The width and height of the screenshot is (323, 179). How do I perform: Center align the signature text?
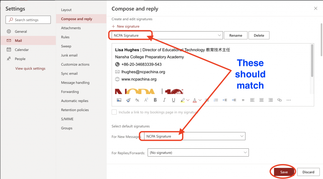(261, 100)
